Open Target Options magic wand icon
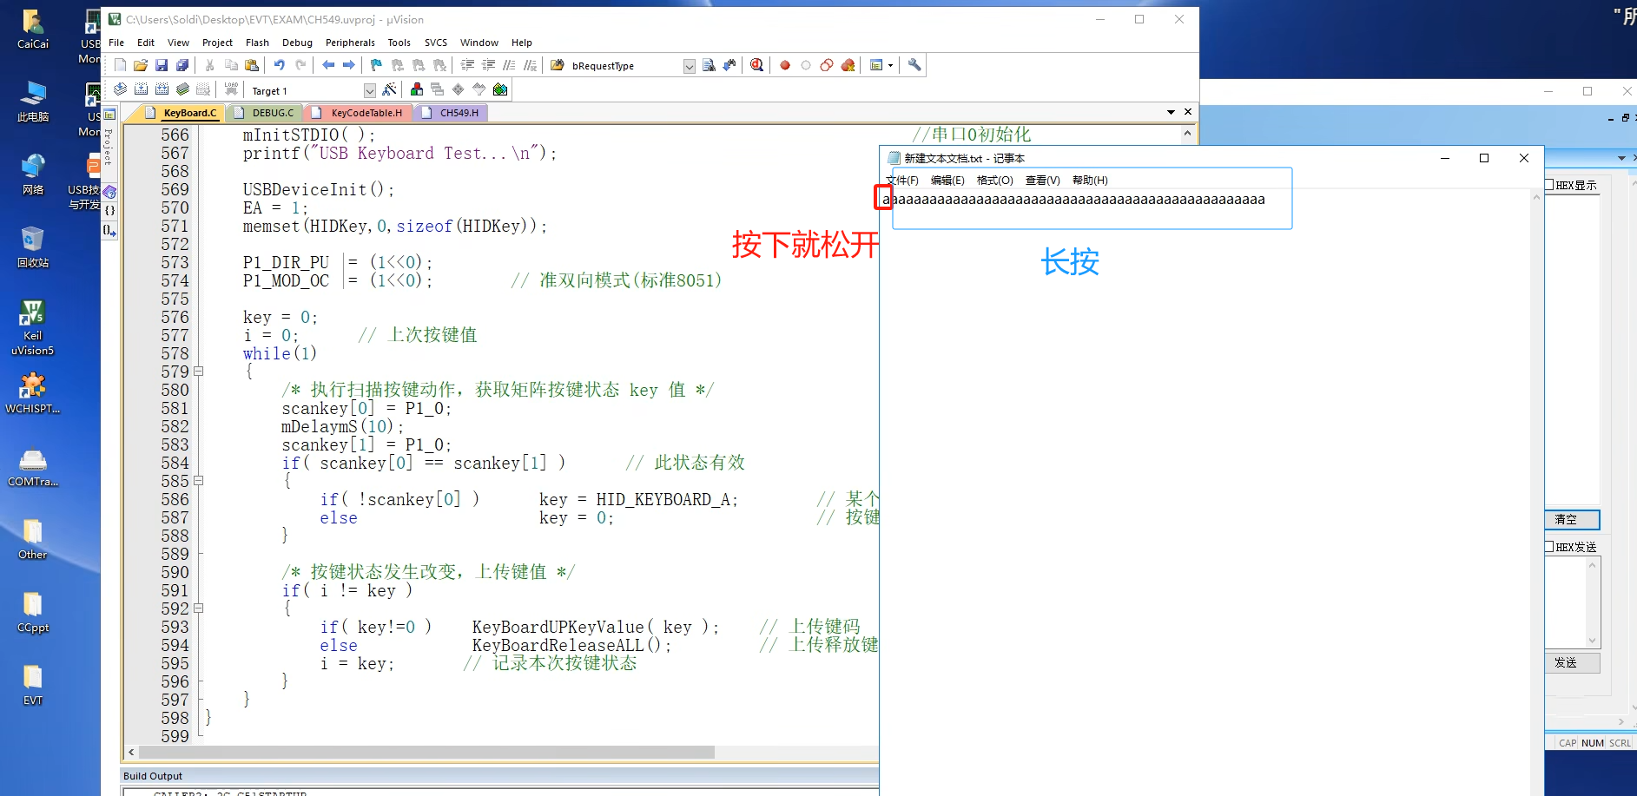Image resolution: width=1637 pixels, height=796 pixels. [389, 89]
